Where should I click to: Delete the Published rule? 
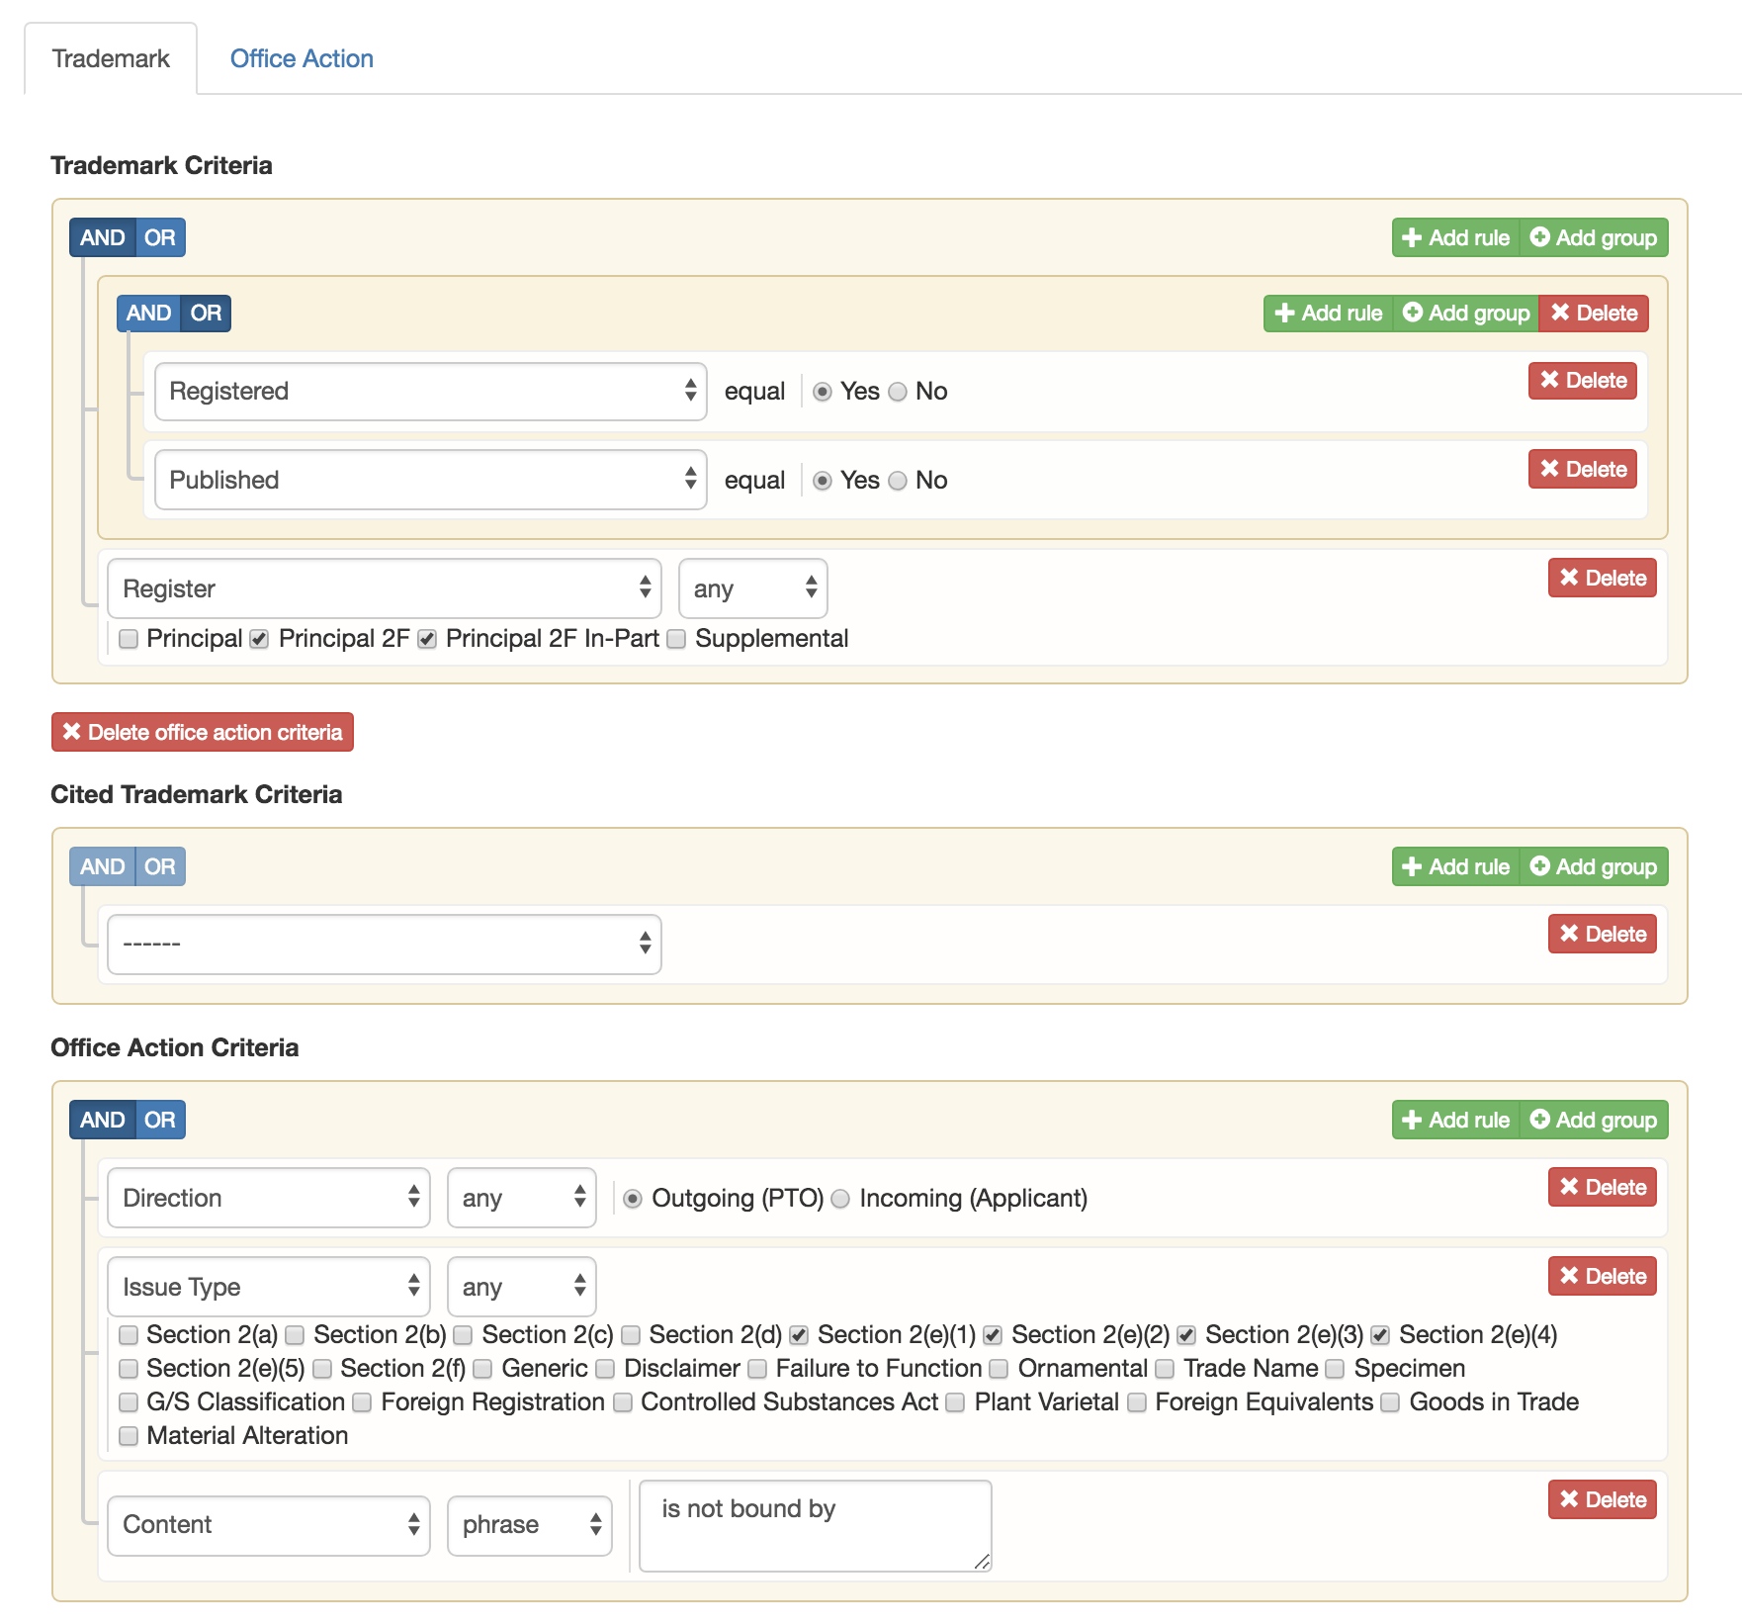click(1582, 470)
